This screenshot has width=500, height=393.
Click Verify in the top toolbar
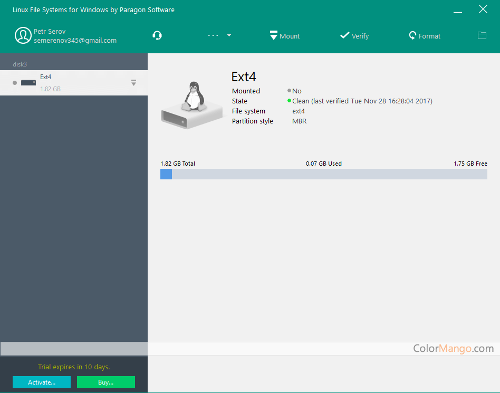(x=354, y=36)
